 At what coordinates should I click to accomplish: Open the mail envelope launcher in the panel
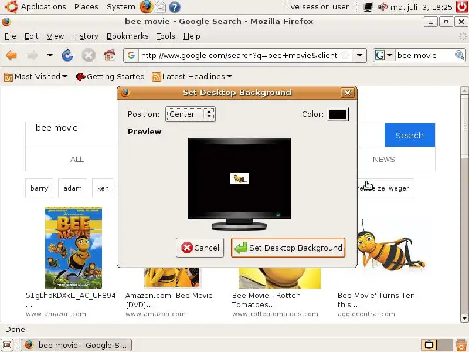(x=160, y=7)
